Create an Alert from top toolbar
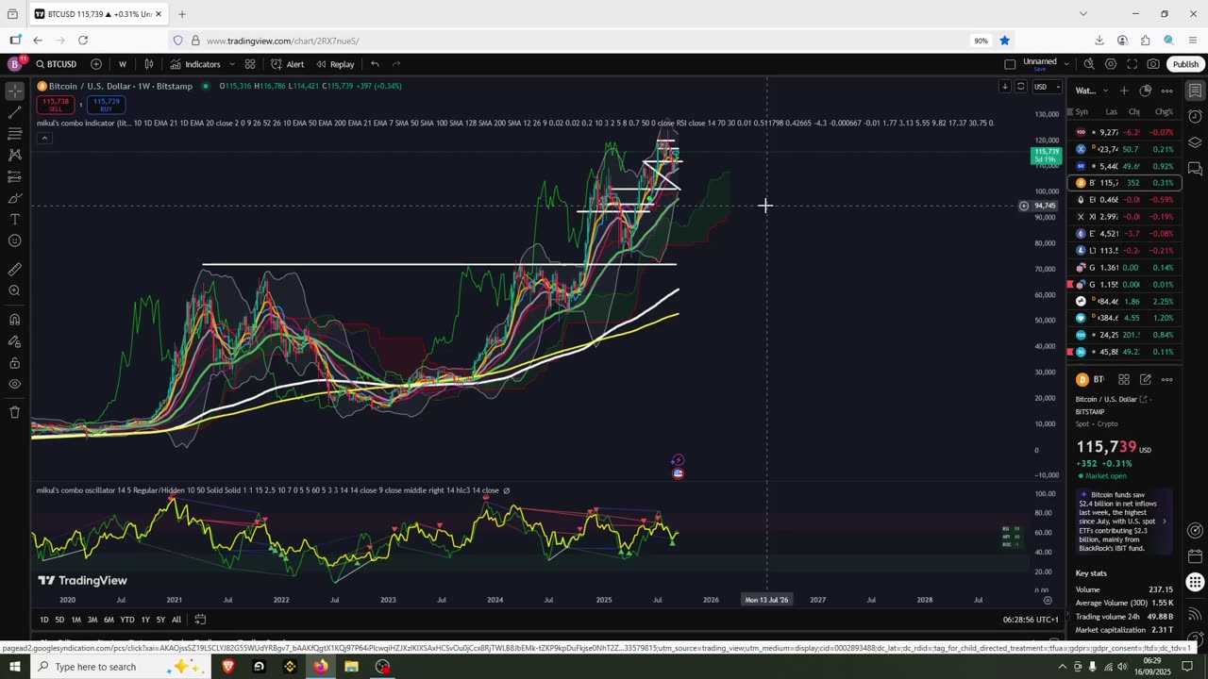The height and width of the screenshot is (679, 1208). pos(288,64)
